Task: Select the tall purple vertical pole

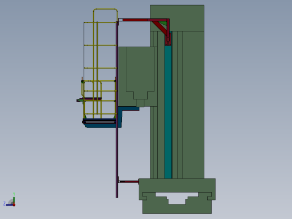Action: point(117,109)
